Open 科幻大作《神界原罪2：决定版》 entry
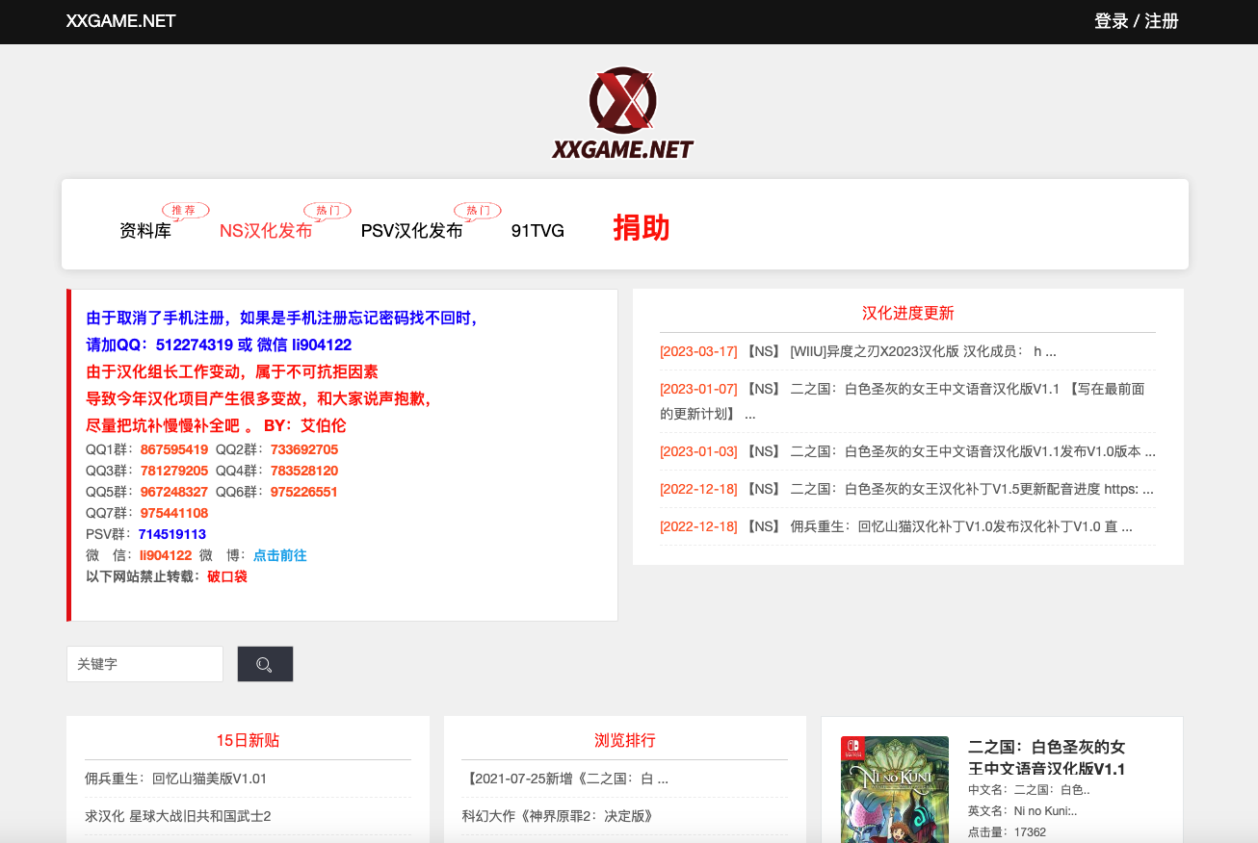Viewport: 1258px width, 843px height. 559,816
